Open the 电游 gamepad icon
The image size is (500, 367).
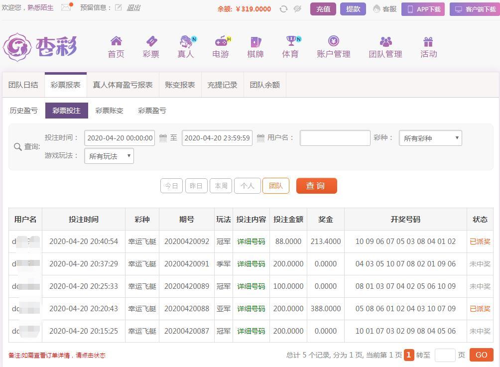tap(221, 41)
